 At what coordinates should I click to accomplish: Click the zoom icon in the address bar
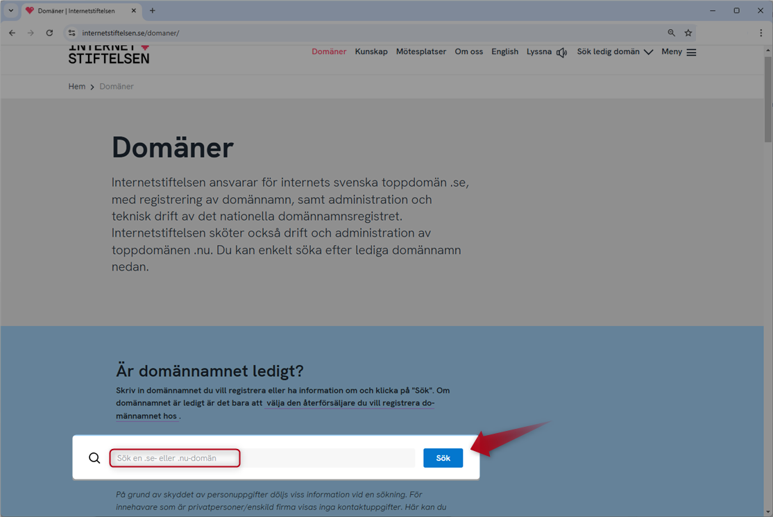click(x=670, y=32)
